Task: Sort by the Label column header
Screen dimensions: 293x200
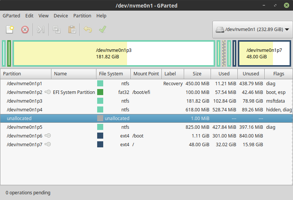Action: [173, 74]
